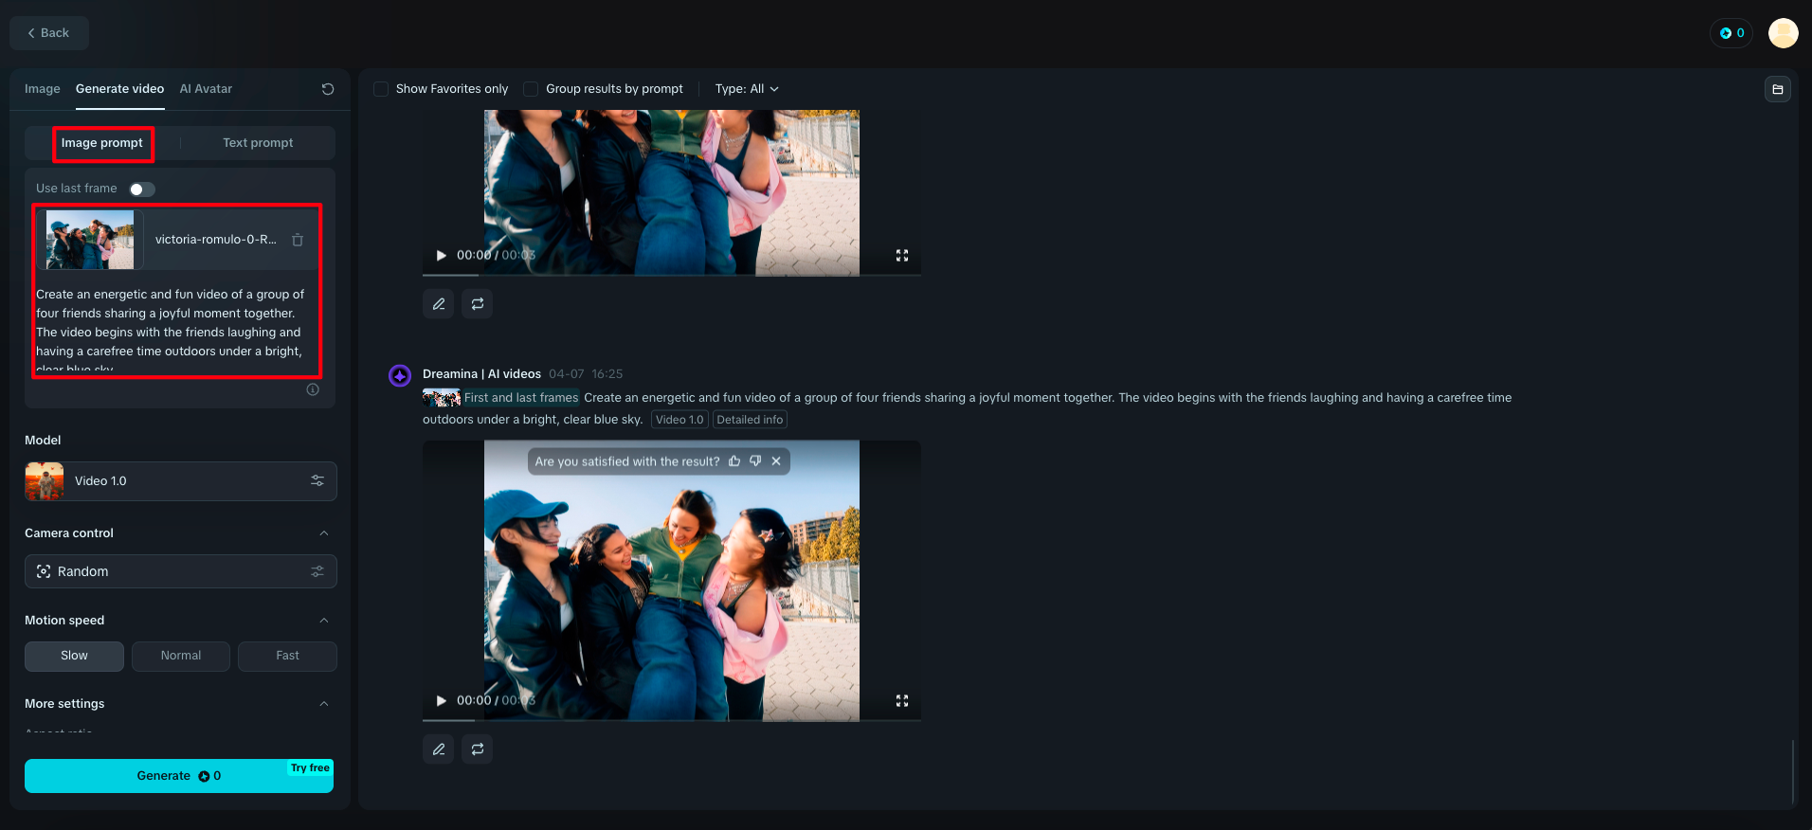This screenshot has height=830, width=1812.
Task: Play the first video preview
Action: (441, 255)
